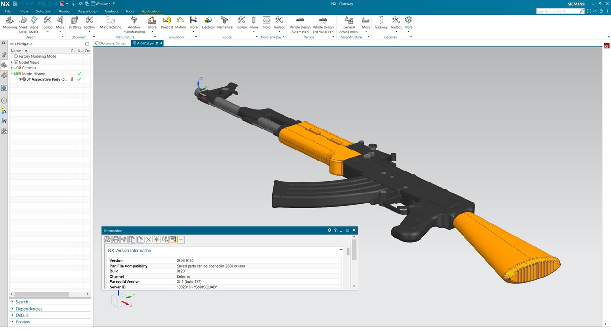Image resolution: width=611 pixels, height=332 pixels.
Task: Open the View ribbon tab
Action: pos(24,11)
